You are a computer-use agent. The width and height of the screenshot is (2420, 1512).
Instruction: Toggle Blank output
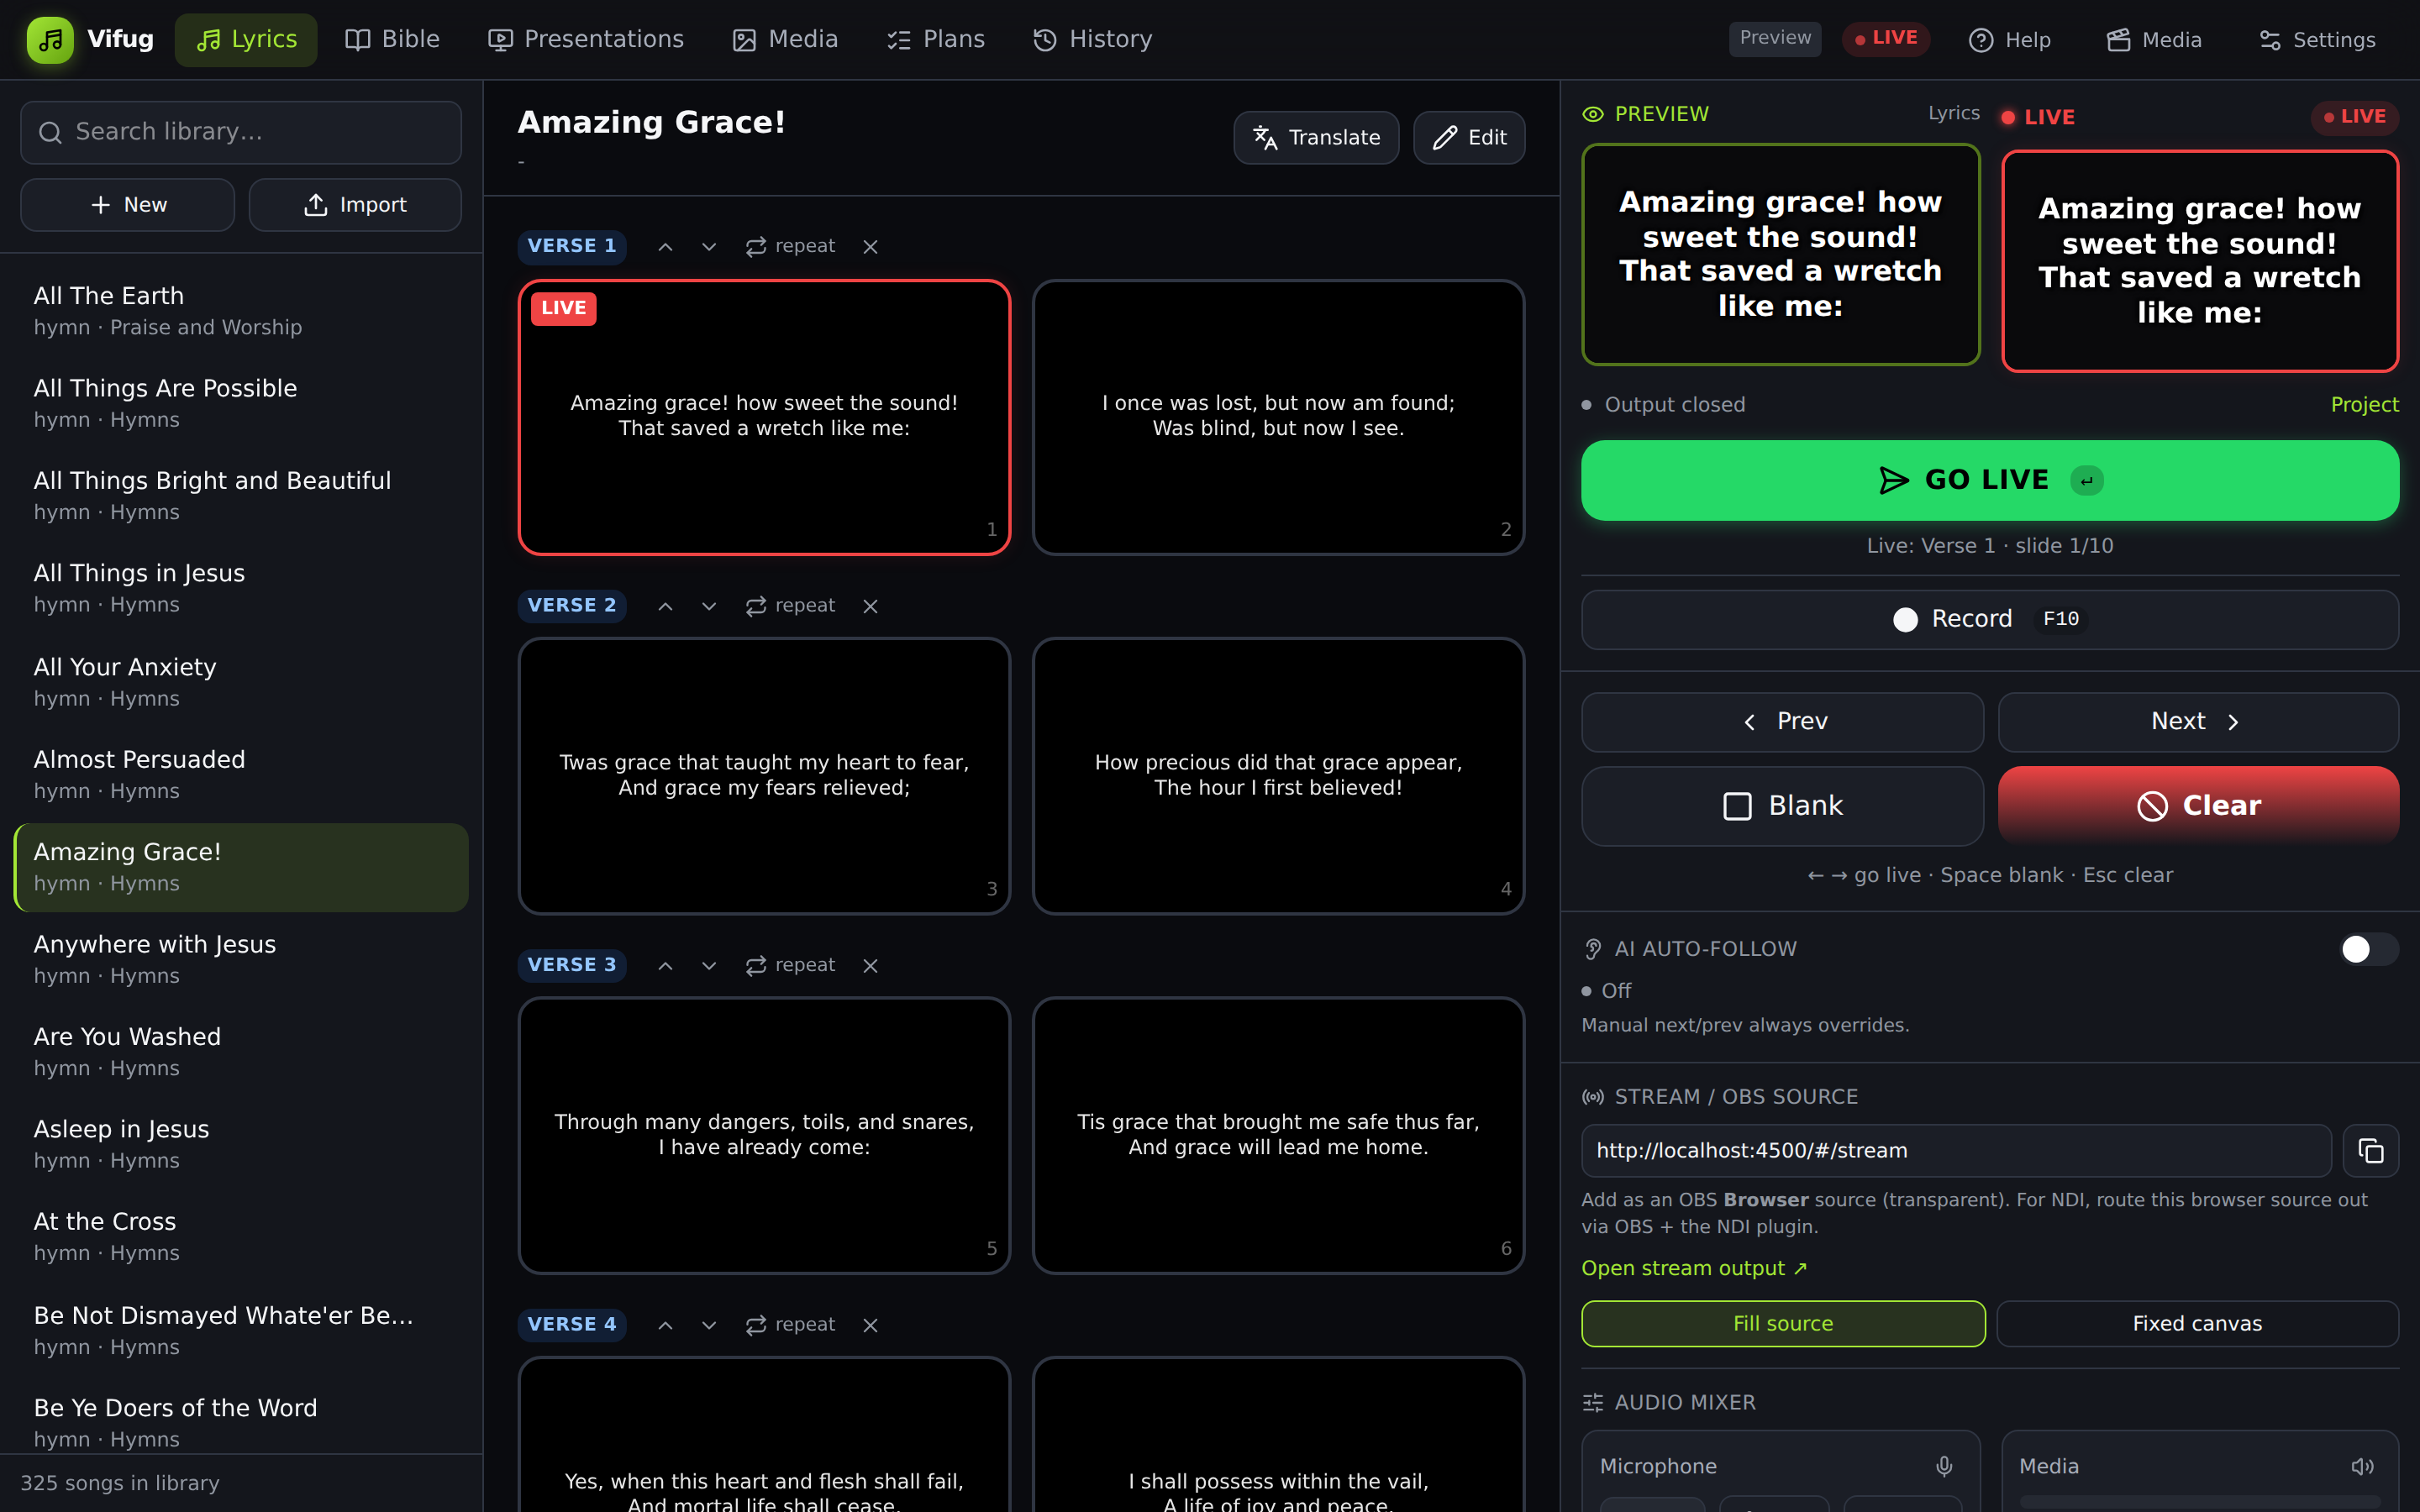pos(1782,806)
